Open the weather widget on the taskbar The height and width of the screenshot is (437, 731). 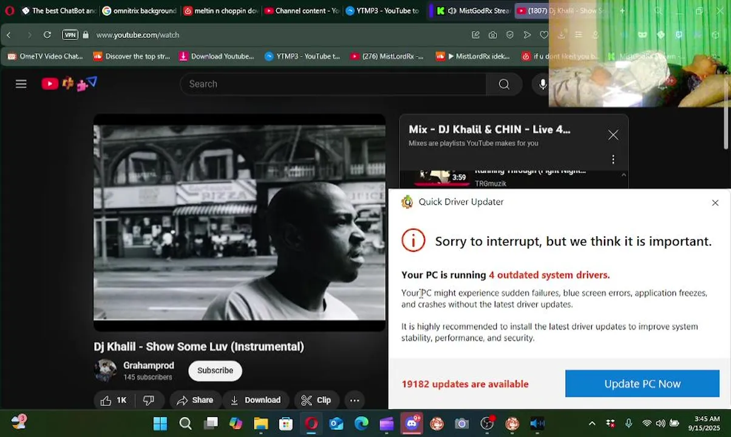click(x=18, y=423)
